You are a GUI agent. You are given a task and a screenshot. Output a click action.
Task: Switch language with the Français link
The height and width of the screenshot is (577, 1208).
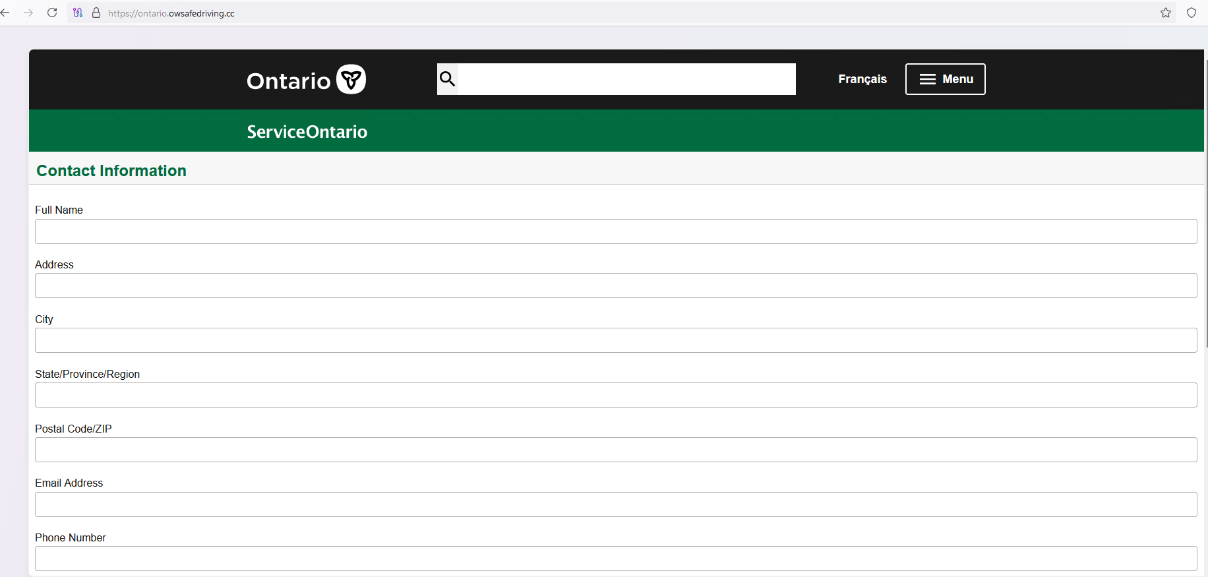click(x=862, y=79)
